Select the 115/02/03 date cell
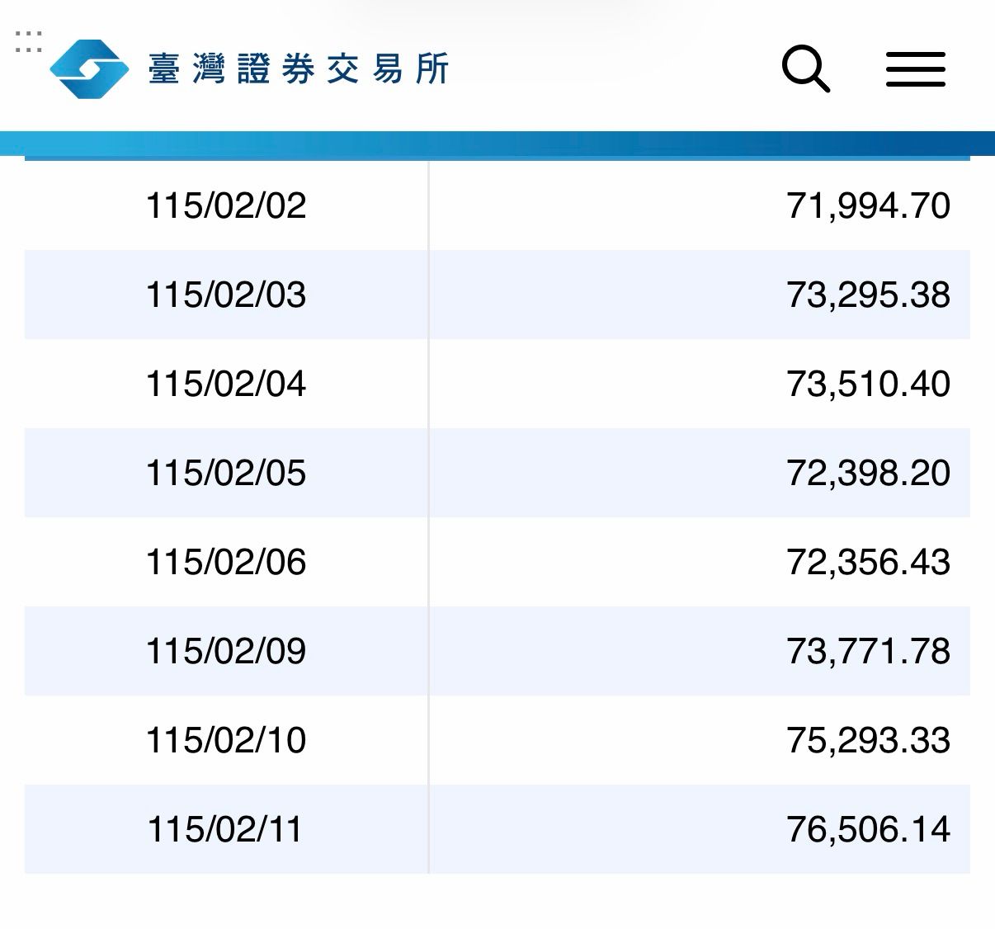Image resolution: width=995 pixels, height=929 pixels. pyautogui.click(x=225, y=295)
